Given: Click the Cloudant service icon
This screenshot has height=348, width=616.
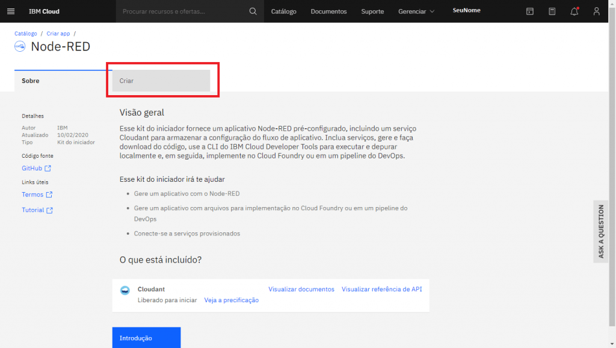Looking at the screenshot, I should (125, 290).
